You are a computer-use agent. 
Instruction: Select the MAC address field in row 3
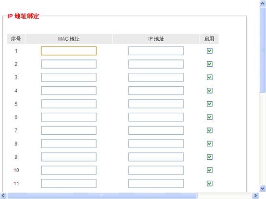[x=69, y=77]
